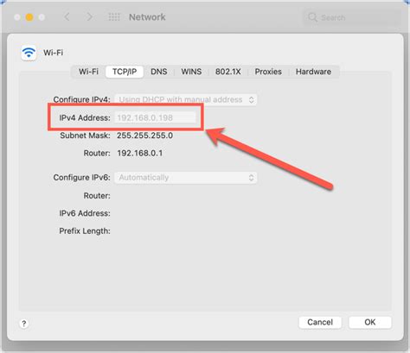The height and width of the screenshot is (353, 410).
Task: Click the Subnet Mask label
Action: pyautogui.click(x=85, y=136)
